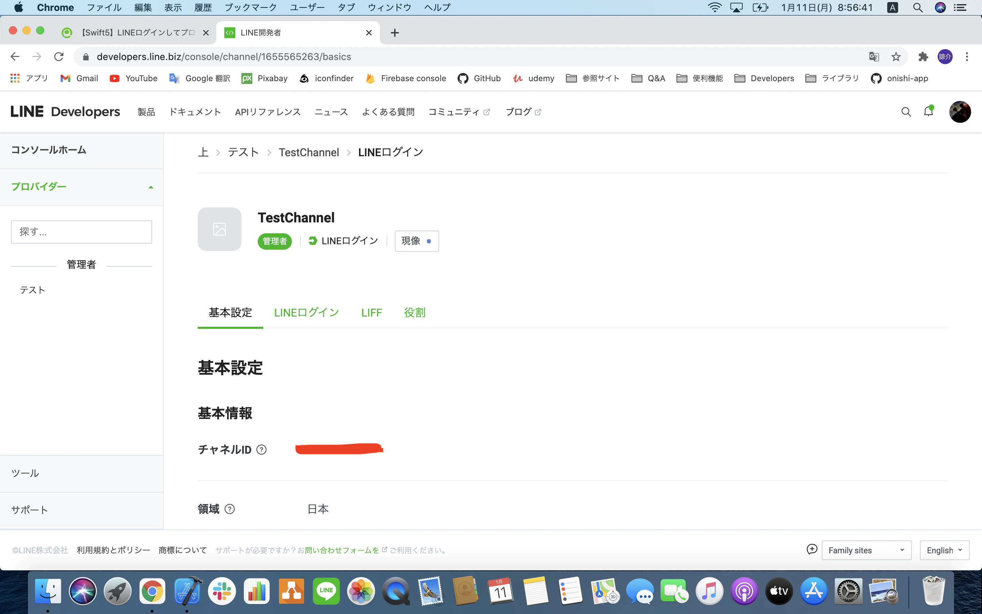982x614 pixels.
Task: Open 利用規約とポリシー in footer
Action: pyautogui.click(x=113, y=550)
